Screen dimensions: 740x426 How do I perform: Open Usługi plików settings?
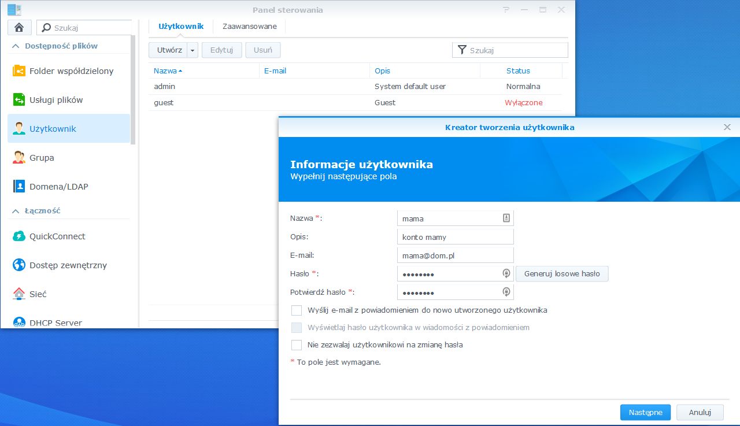69,100
